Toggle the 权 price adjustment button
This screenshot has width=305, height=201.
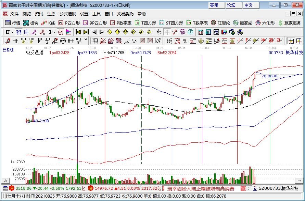pos(60,32)
